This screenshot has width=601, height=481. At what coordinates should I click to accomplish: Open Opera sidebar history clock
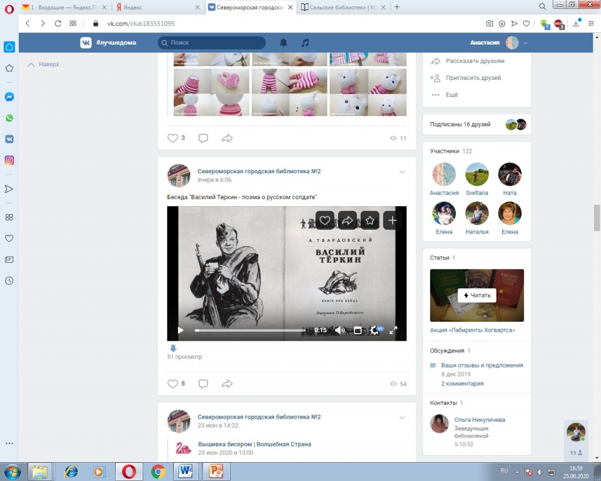pyautogui.click(x=9, y=280)
